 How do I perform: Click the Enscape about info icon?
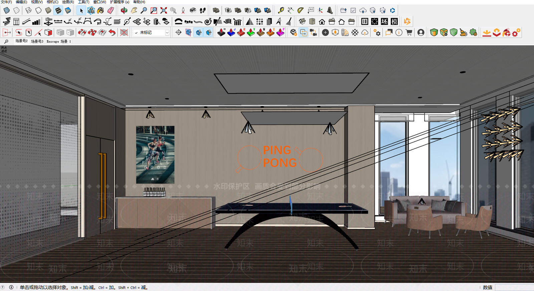399,33
